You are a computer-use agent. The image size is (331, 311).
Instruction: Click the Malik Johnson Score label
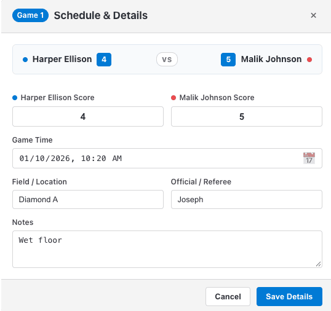pyautogui.click(x=217, y=98)
